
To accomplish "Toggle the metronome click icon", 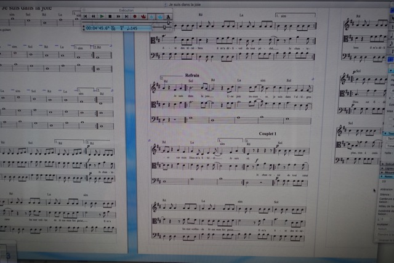I will point(168,17).
